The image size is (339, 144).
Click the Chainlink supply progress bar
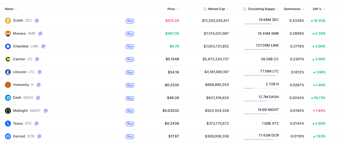(x=261, y=50)
